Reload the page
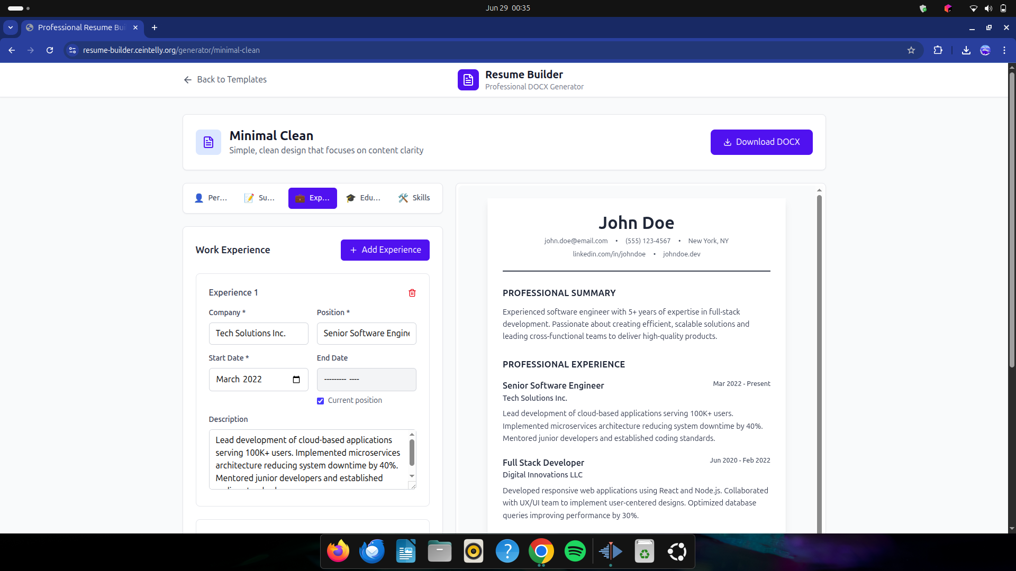This screenshot has width=1016, height=571. point(50,50)
